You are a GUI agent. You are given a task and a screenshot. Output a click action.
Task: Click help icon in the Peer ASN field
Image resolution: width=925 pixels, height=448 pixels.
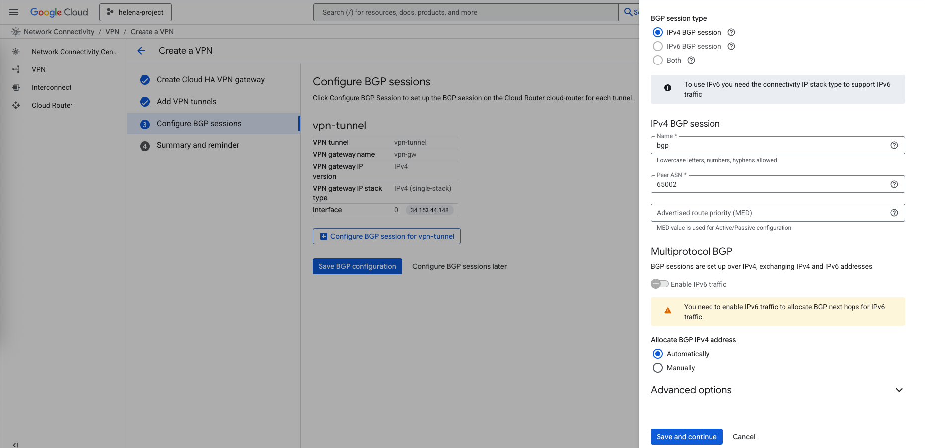(x=894, y=184)
